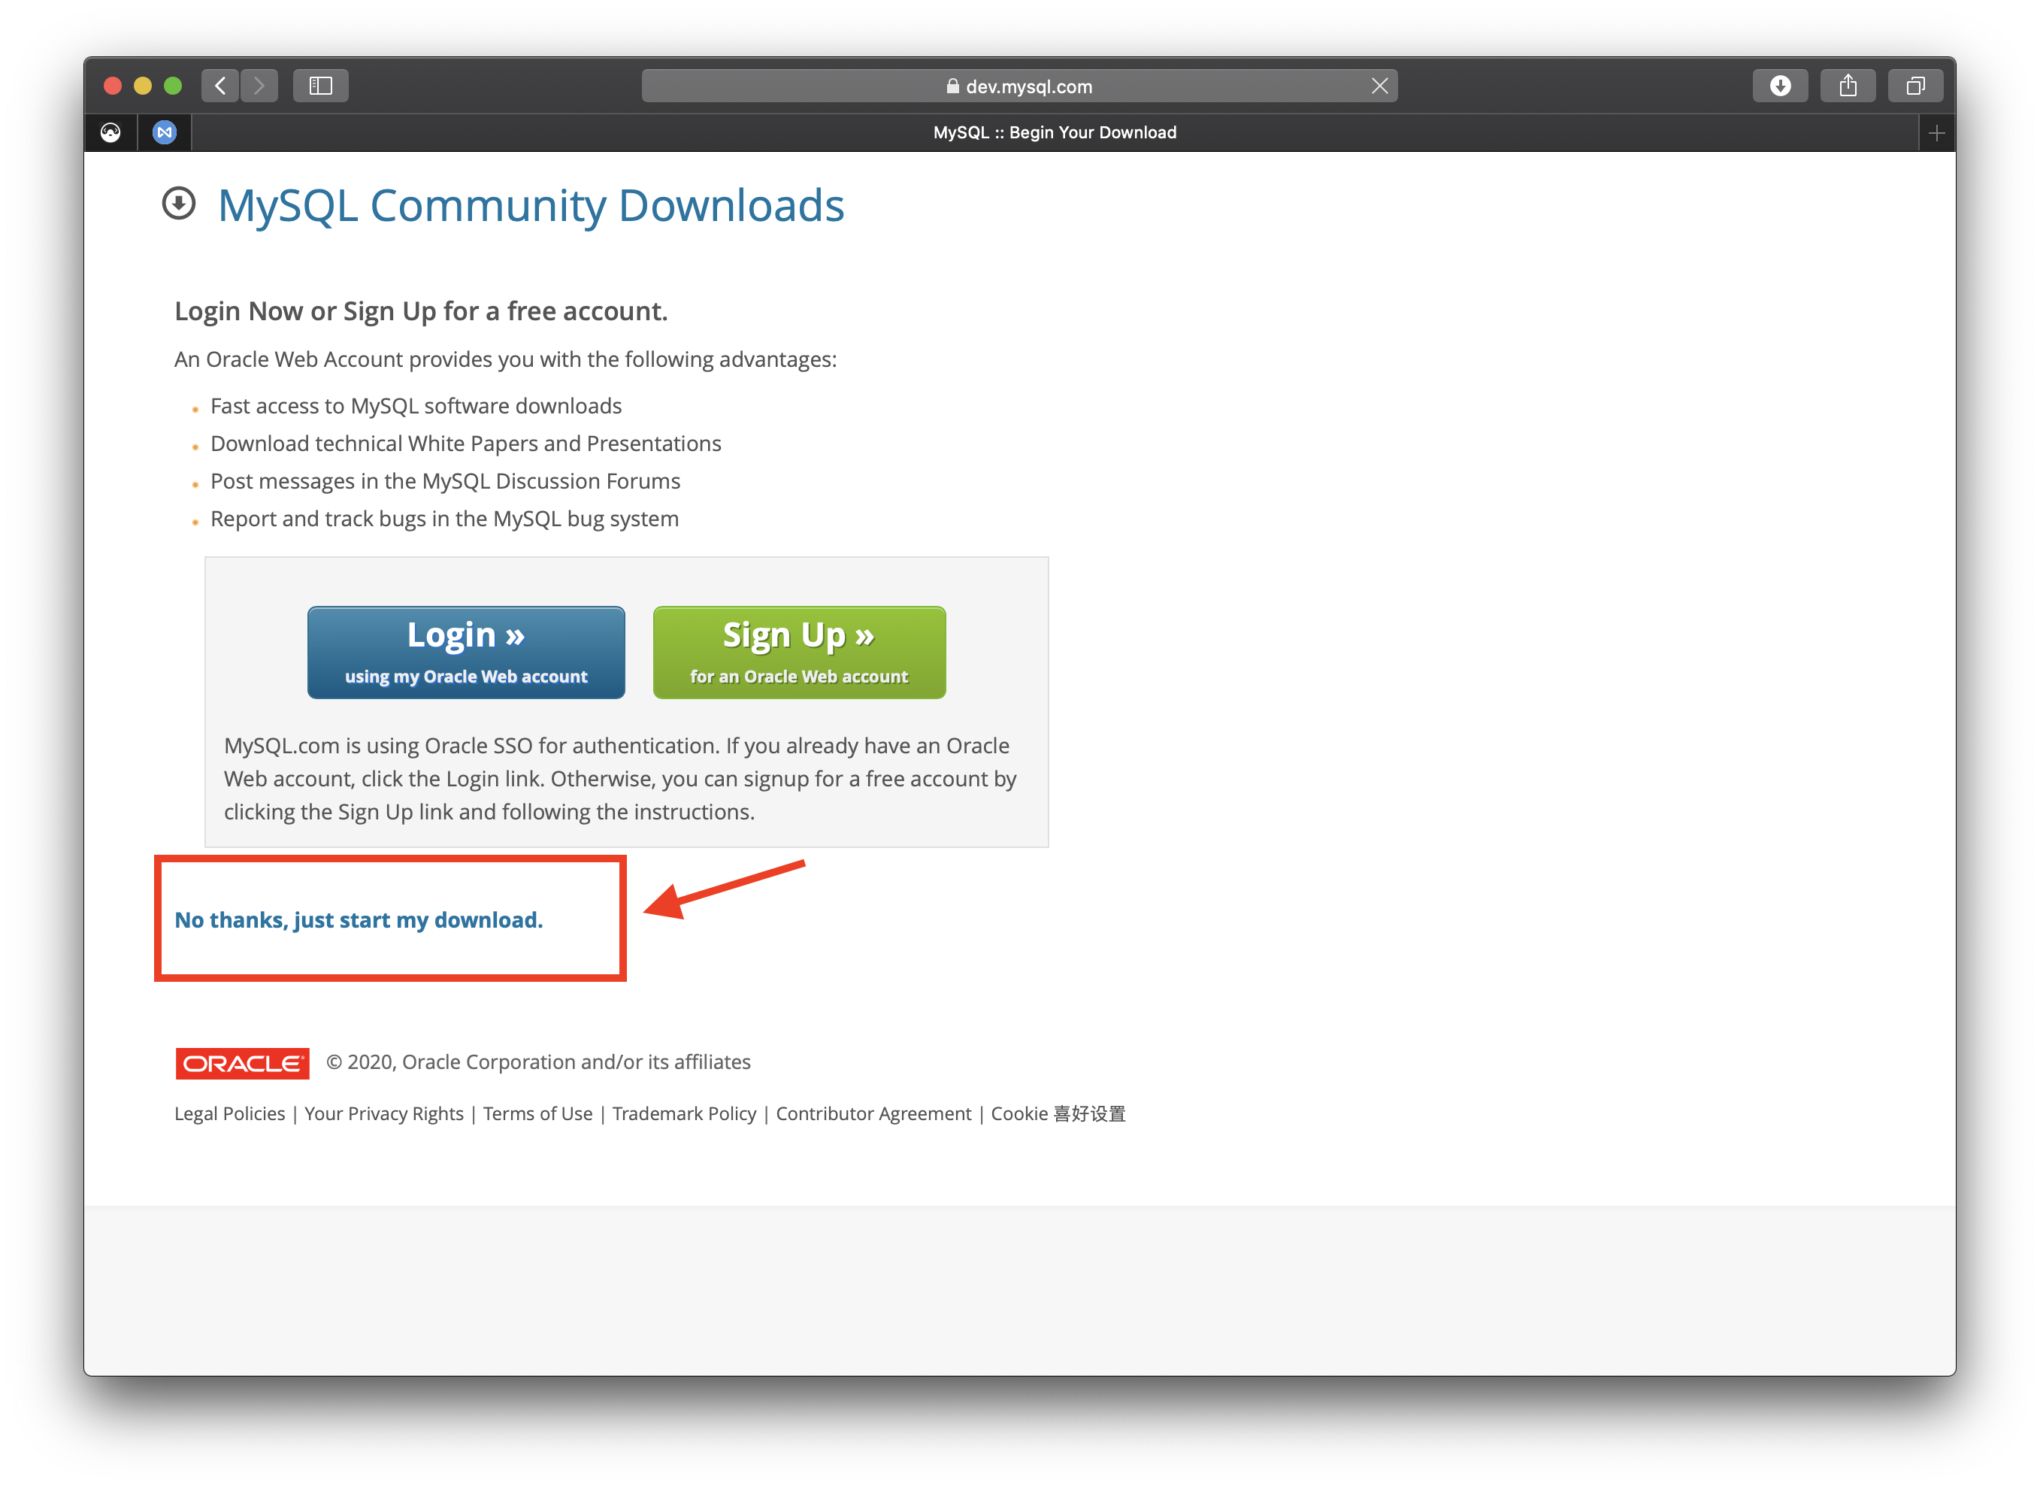Viewport: 2040px width, 1487px height.
Task: Open the Downloads toolbar icon
Action: (x=1779, y=86)
